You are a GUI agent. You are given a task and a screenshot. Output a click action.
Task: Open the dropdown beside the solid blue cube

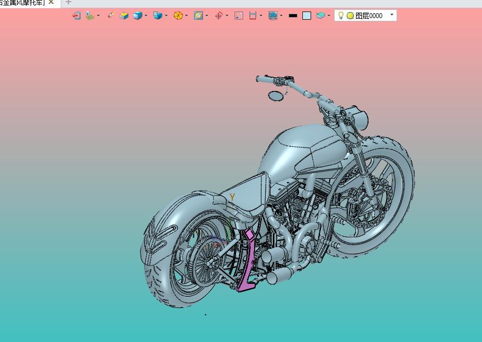point(146,15)
